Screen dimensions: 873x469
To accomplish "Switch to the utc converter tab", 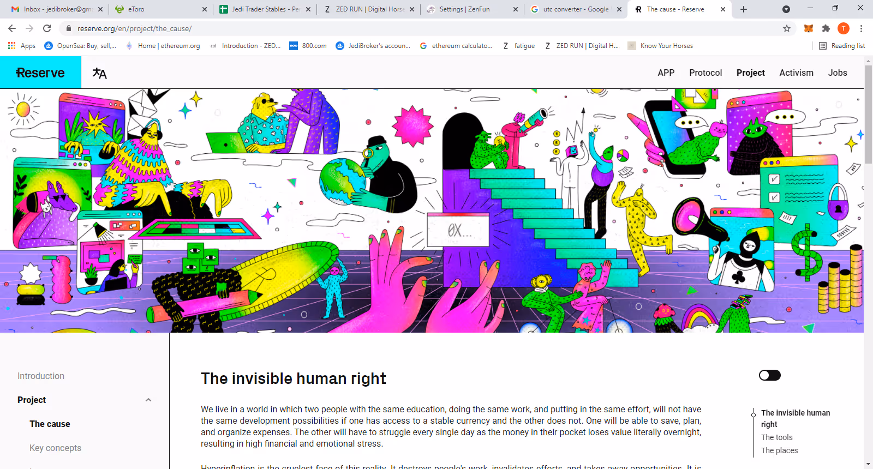I will (x=575, y=9).
